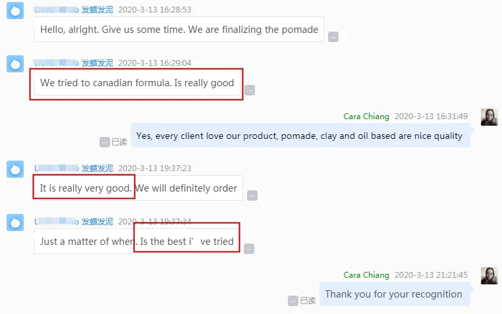The height and width of the screenshot is (314, 502).
Task: Open more options beside 'finalizing the pomade' message
Action: pos(333,37)
